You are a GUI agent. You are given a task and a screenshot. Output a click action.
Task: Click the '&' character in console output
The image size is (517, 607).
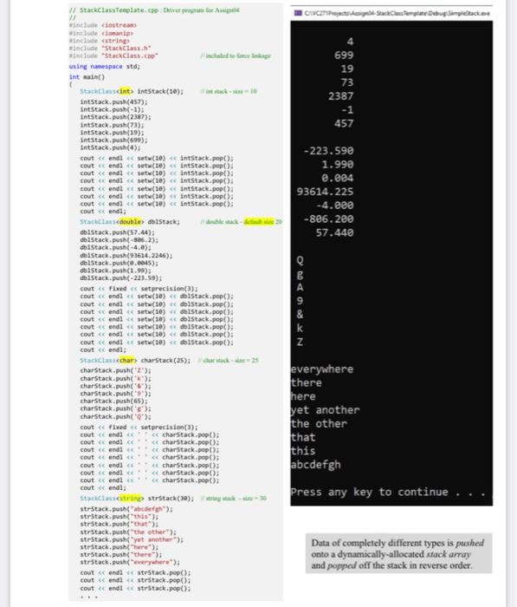[301, 314]
